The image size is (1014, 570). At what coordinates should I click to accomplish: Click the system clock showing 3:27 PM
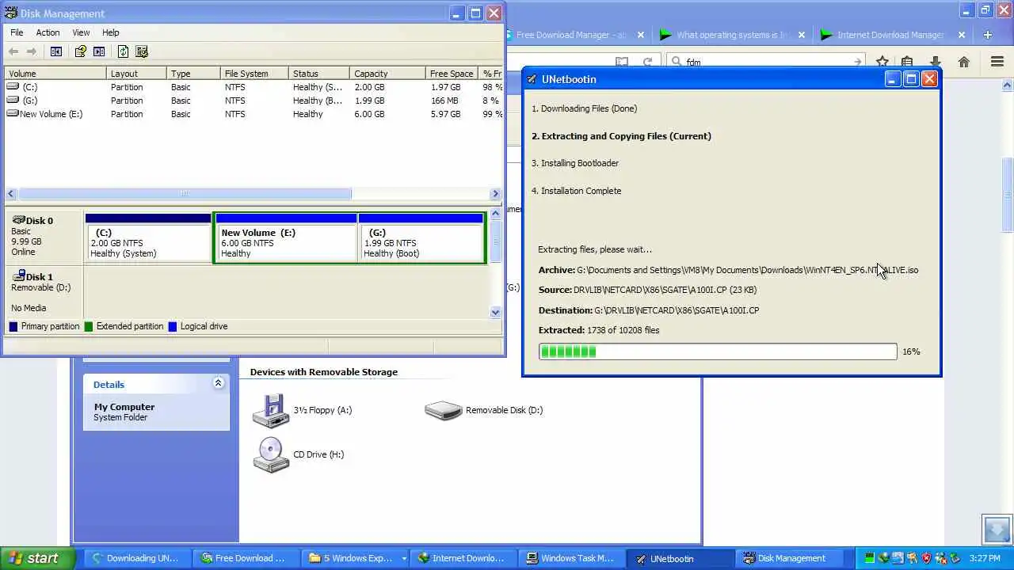pyautogui.click(x=985, y=558)
